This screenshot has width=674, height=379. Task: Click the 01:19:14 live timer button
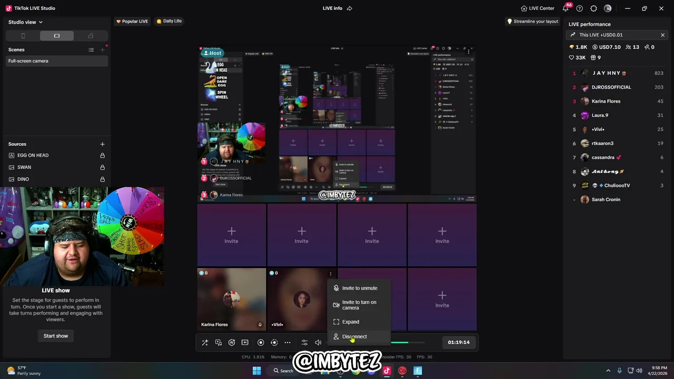pyautogui.click(x=459, y=342)
